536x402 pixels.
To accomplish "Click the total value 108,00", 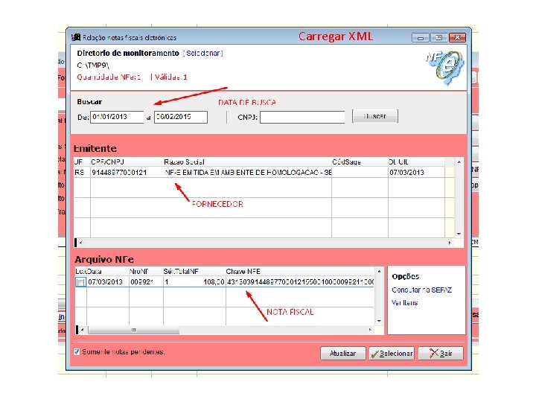I will tap(214, 282).
